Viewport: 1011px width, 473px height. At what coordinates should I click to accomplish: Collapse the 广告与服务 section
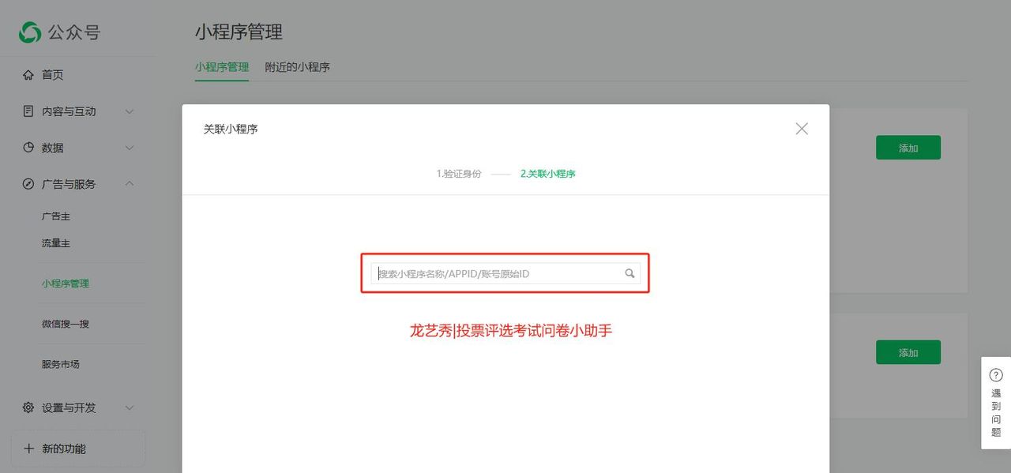pyautogui.click(x=130, y=183)
